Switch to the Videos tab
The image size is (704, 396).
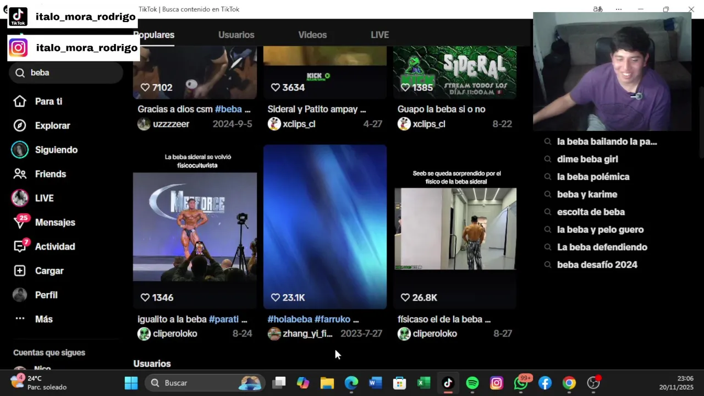pos(312,35)
